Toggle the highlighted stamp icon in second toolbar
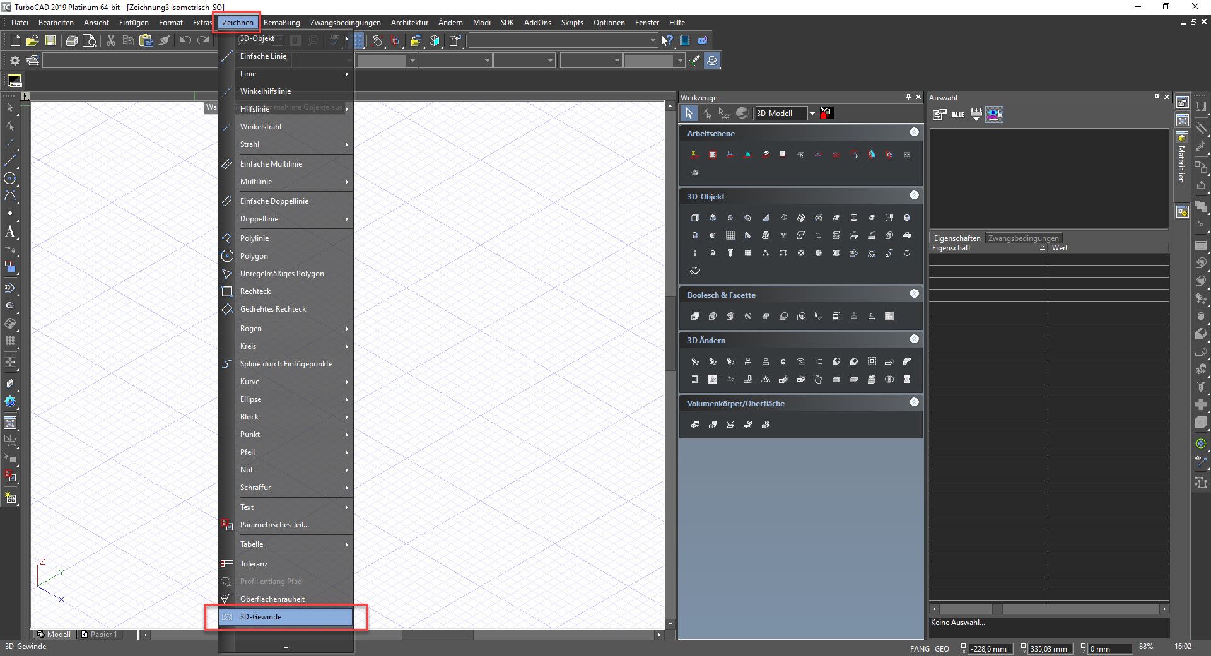The width and height of the screenshot is (1211, 656). pyautogui.click(x=712, y=61)
